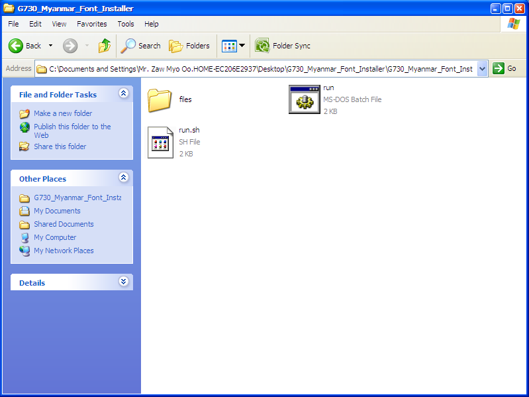Select the run batch file icon
This screenshot has height=397, width=529.
(x=305, y=99)
